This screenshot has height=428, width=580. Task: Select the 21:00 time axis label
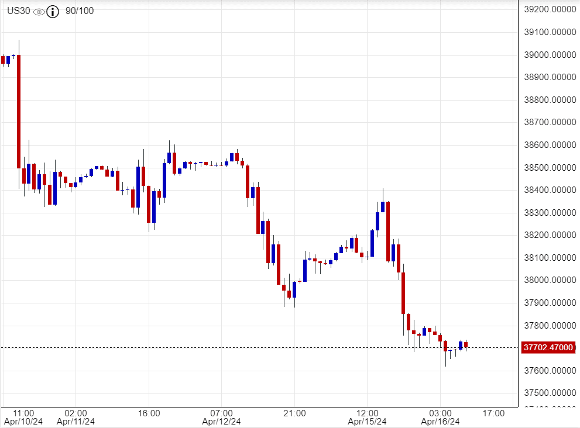tap(294, 413)
